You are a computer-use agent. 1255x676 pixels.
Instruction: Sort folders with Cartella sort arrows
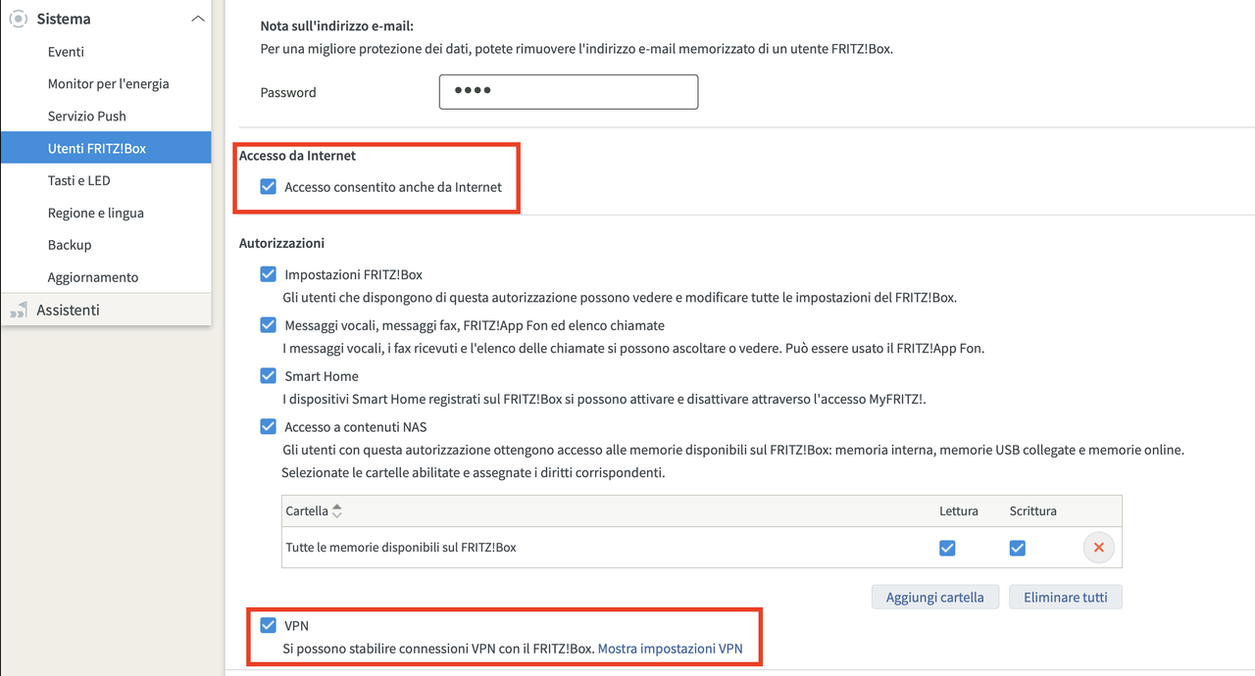click(337, 511)
